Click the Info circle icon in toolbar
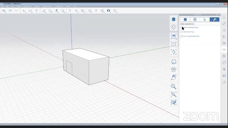Image resolution: width=228 pixels, height=128 pixels. coord(115,11)
